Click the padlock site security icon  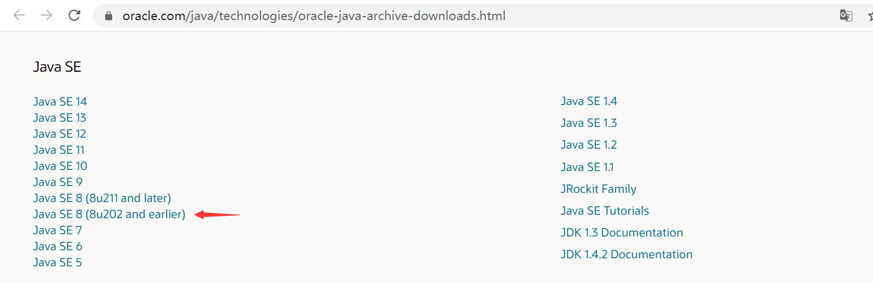[108, 16]
